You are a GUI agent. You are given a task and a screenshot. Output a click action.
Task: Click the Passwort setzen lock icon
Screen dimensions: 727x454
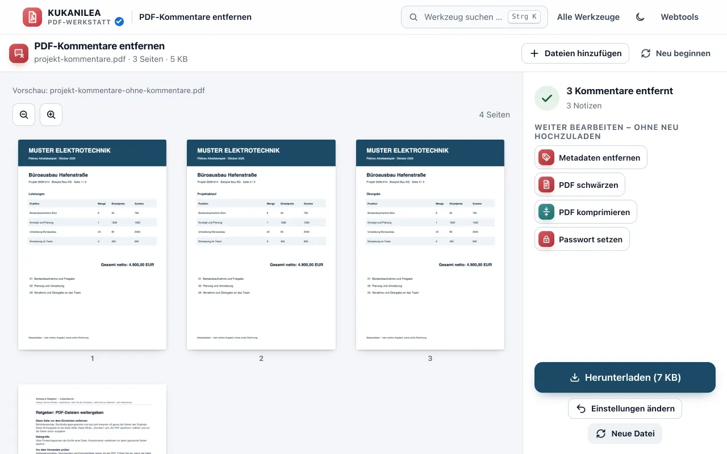pos(546,239)
